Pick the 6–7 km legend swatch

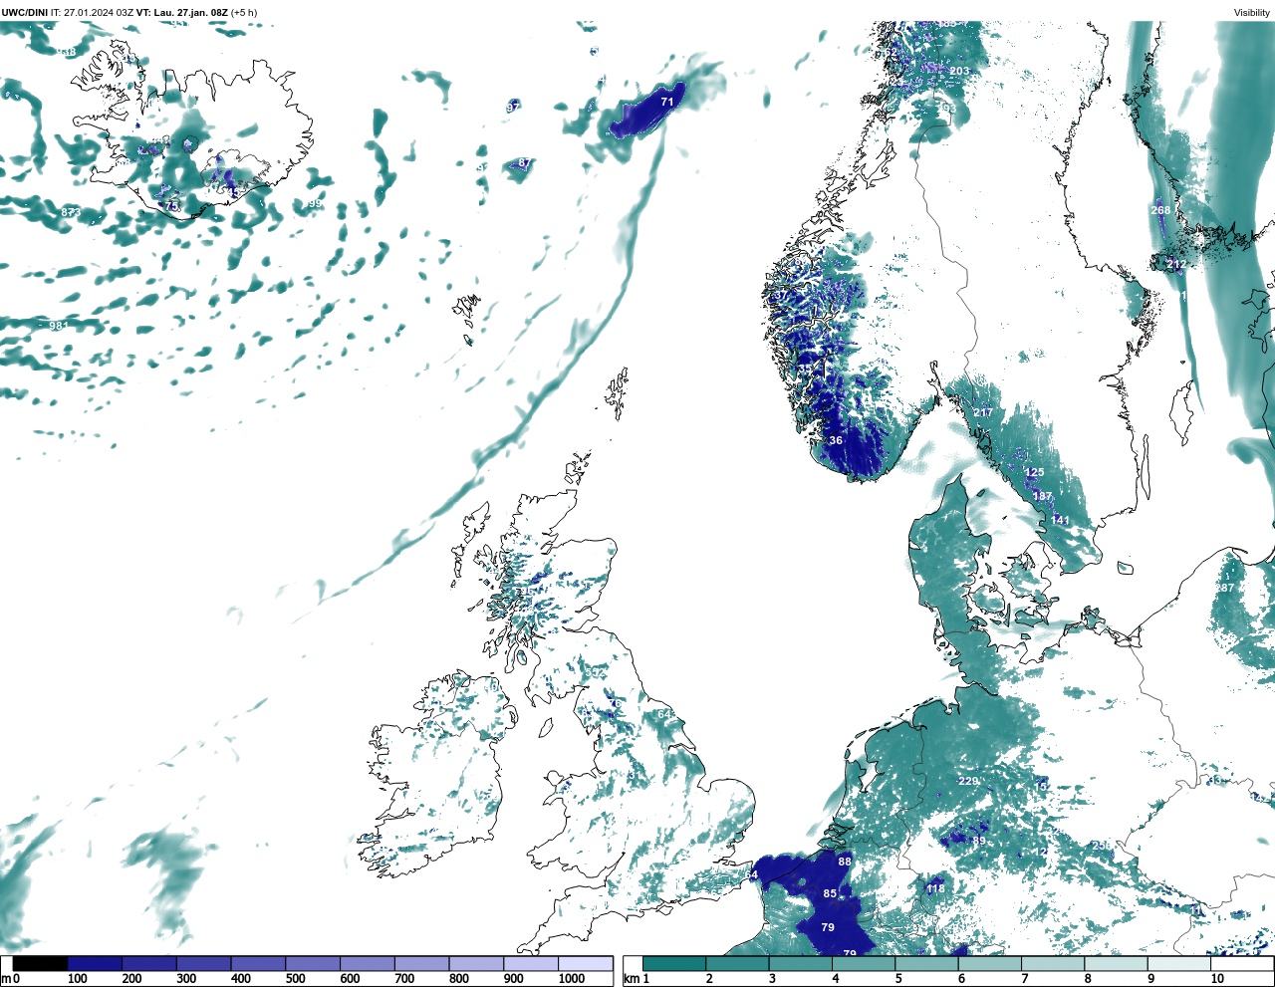[989, 963]
